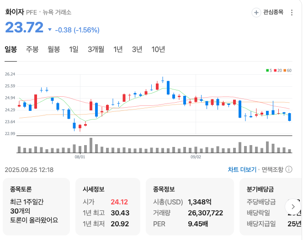Click the 관심종목 add-to-watchlist button
The width and height of the screenshot is (303, 240).
click(x=267, y=12)
